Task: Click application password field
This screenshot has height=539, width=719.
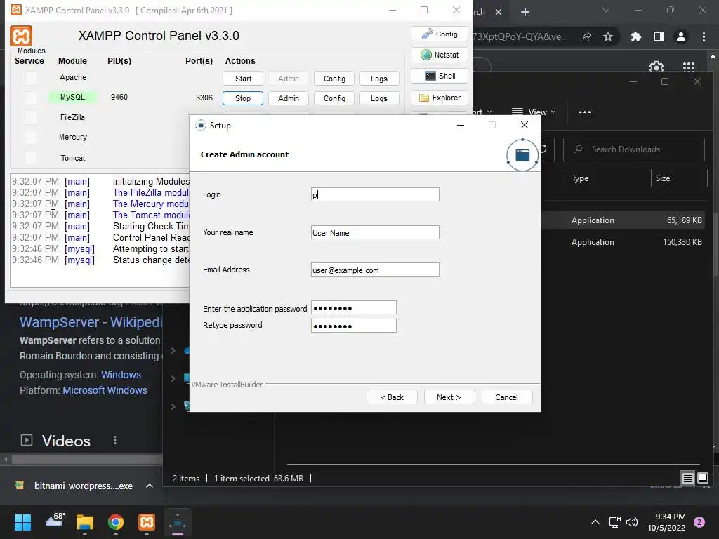Action: (x=354, y=308)
